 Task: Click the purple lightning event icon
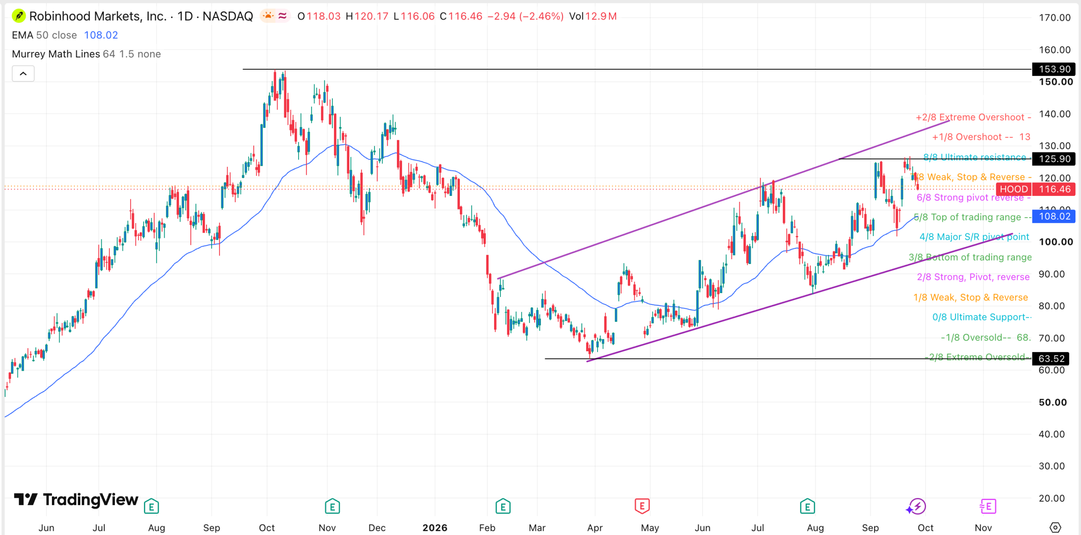pyautogui.click(x=916, y=506)
